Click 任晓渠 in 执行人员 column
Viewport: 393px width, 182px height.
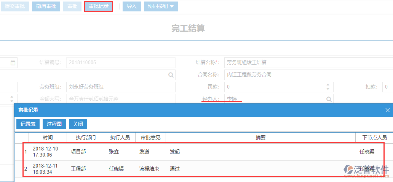point(116,169)
